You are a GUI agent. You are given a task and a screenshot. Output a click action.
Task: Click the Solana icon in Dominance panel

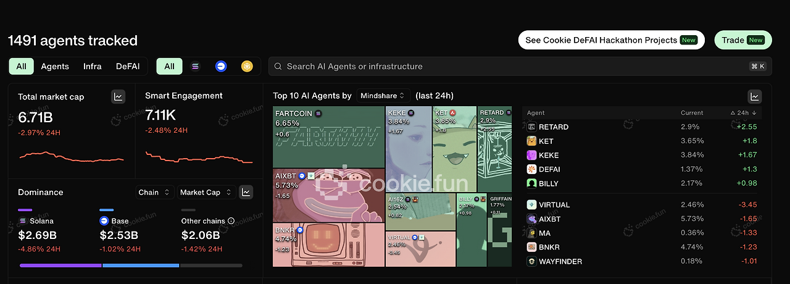click(x=22, y=220)
